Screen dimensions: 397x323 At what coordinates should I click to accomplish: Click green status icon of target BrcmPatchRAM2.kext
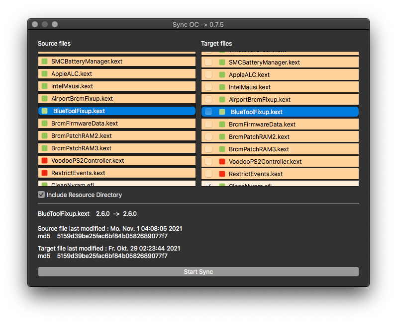coord(222,136)
